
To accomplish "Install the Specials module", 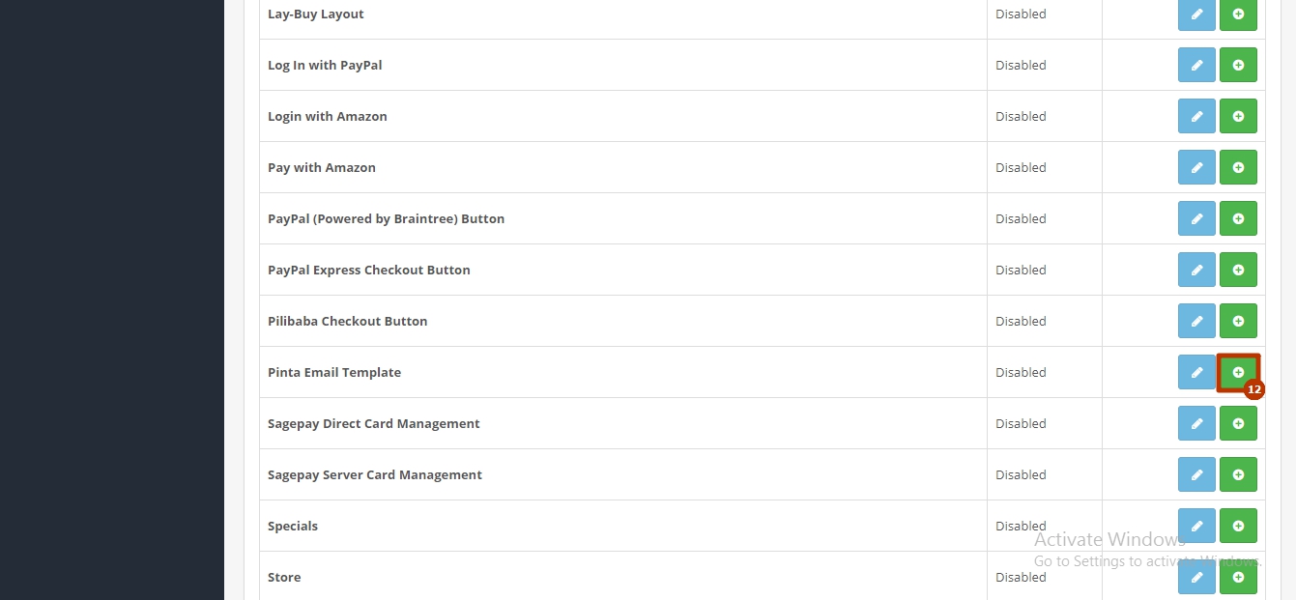I will (1238, 526).
